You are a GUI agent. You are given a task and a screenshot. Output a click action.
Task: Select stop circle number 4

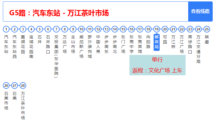click(x=31, y=29)
